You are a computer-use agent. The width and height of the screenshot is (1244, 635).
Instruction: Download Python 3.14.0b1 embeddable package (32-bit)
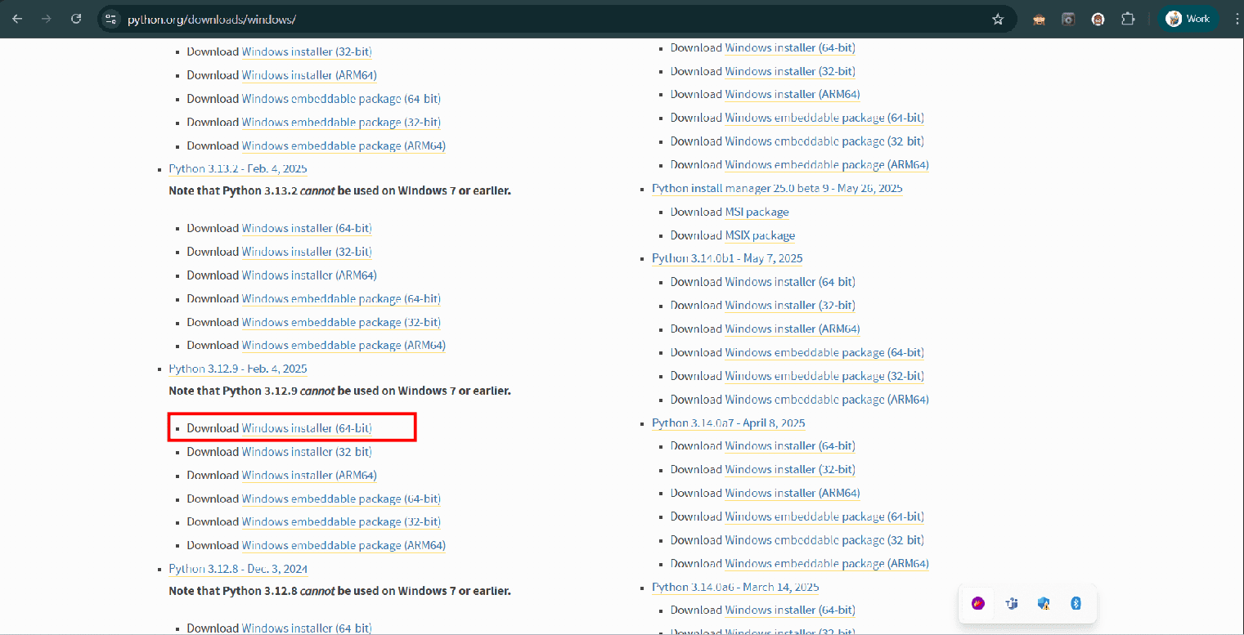click(x=824, y=377)
